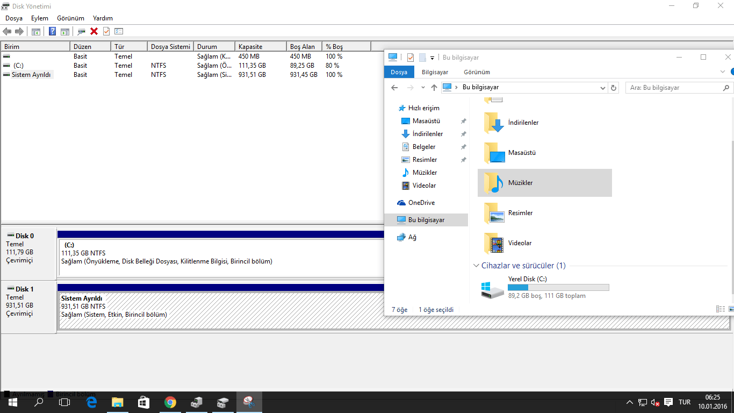Open Task View on the taskbar
The height and width of the screenshot is (413, 734).
tap(64, 402)
